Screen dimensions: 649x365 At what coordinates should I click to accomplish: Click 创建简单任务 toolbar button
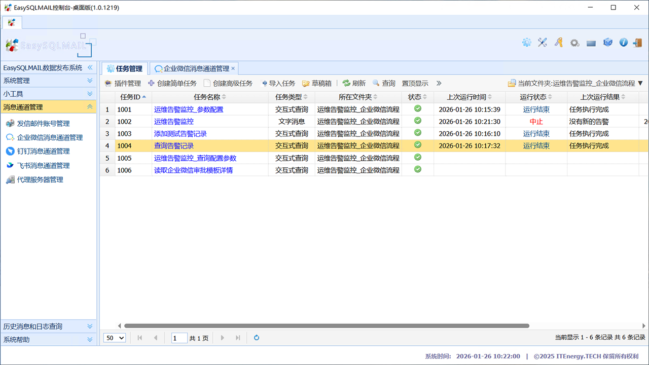tap(172, 83)
